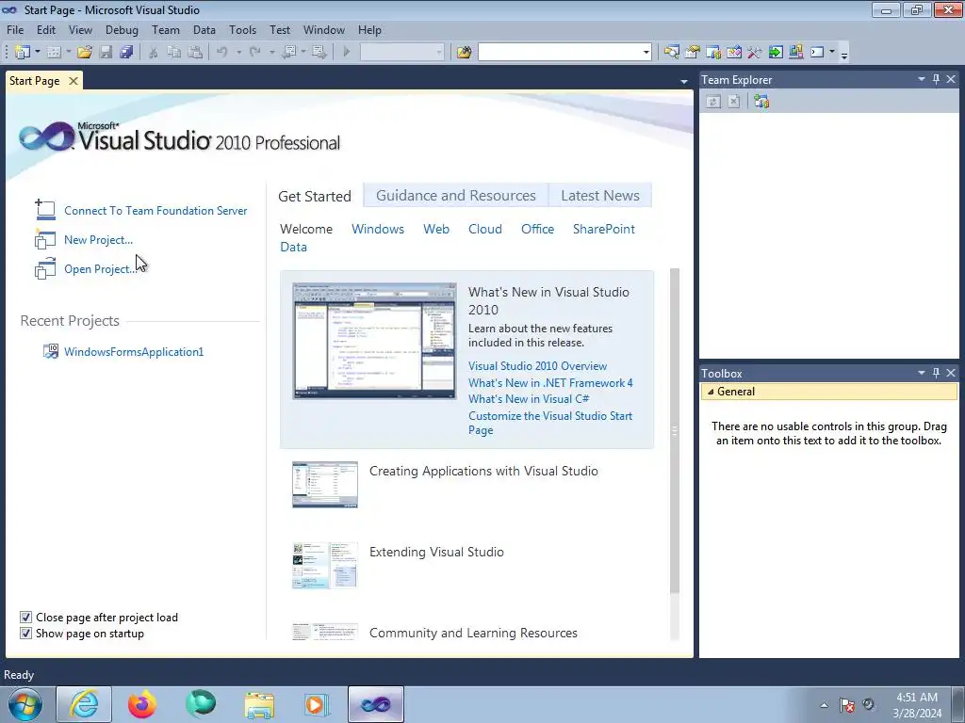965x723 pixels.
Task: Uncheck Show page on startup
Action: [x=25, y=634]
